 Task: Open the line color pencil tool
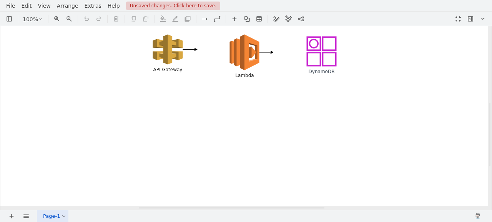(175, 19)
